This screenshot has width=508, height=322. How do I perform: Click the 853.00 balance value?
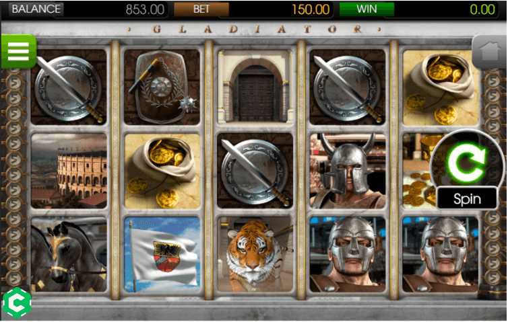[x=145, y=9]
